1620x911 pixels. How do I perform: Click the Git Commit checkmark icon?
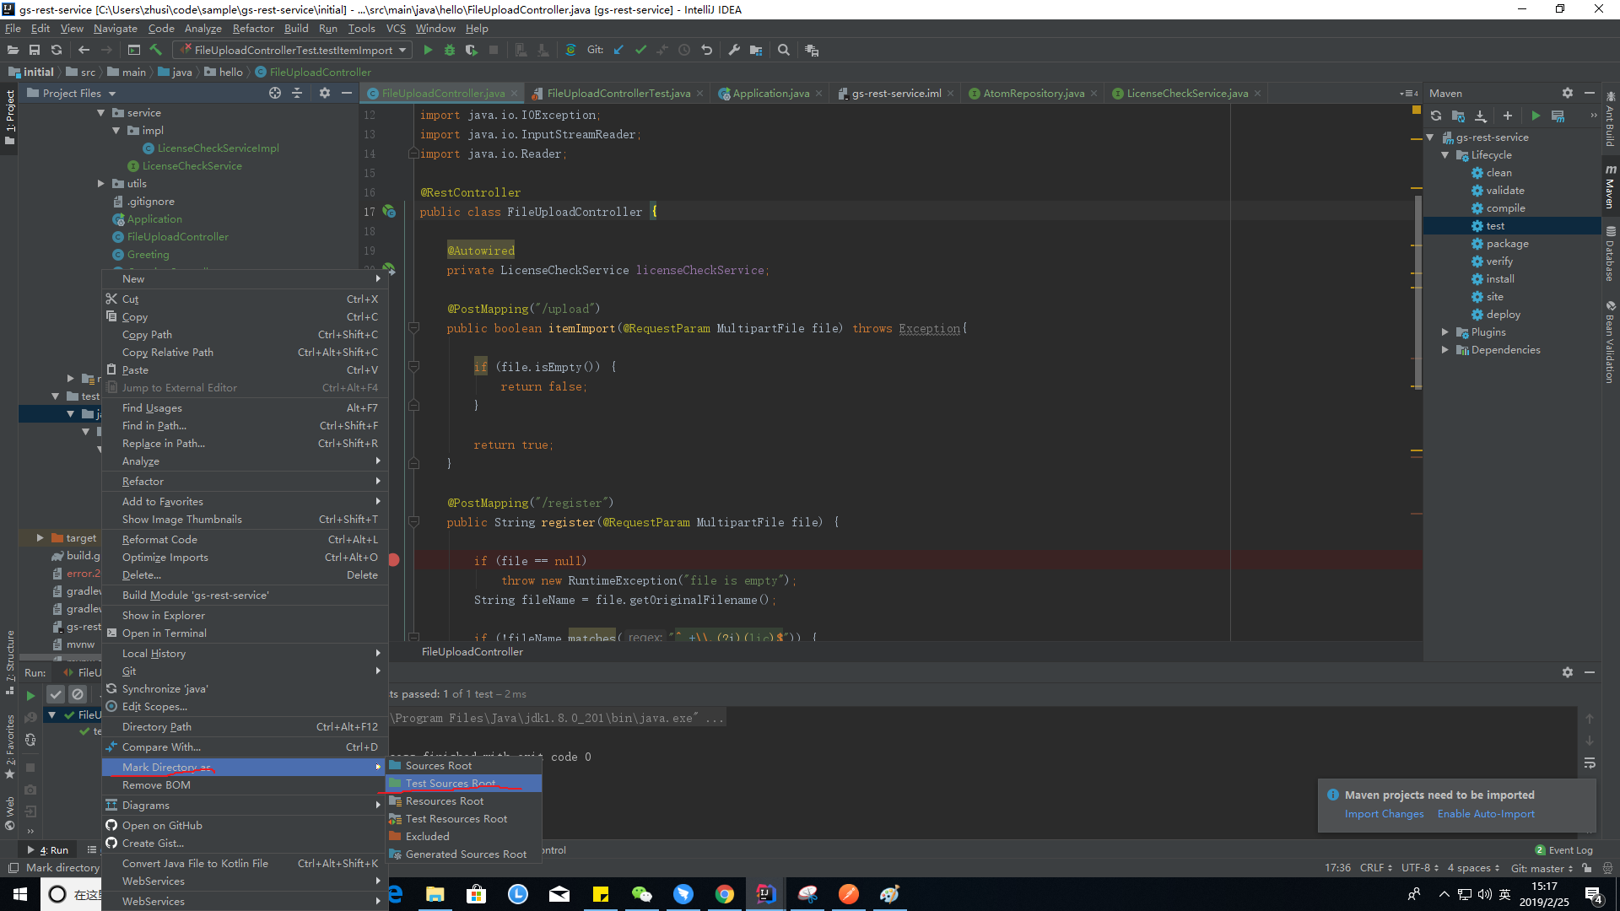coord(640,50)
